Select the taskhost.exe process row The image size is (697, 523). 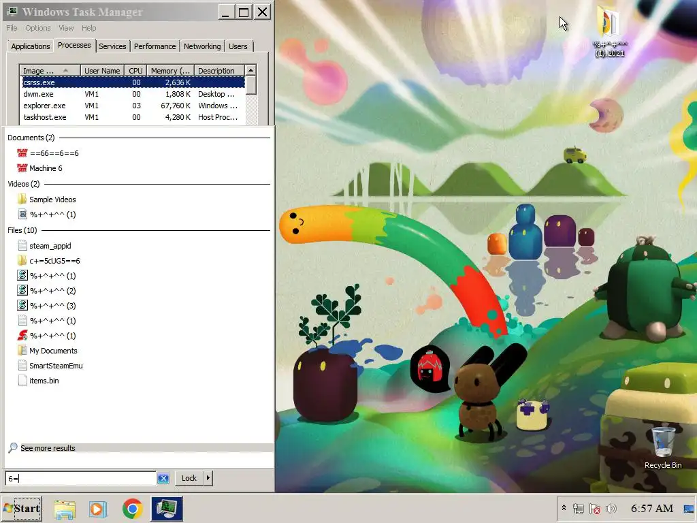133,117
